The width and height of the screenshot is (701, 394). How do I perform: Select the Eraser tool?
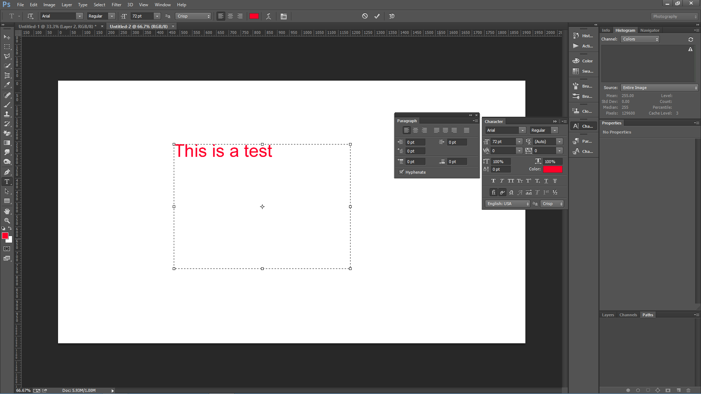tap(7, 133)
